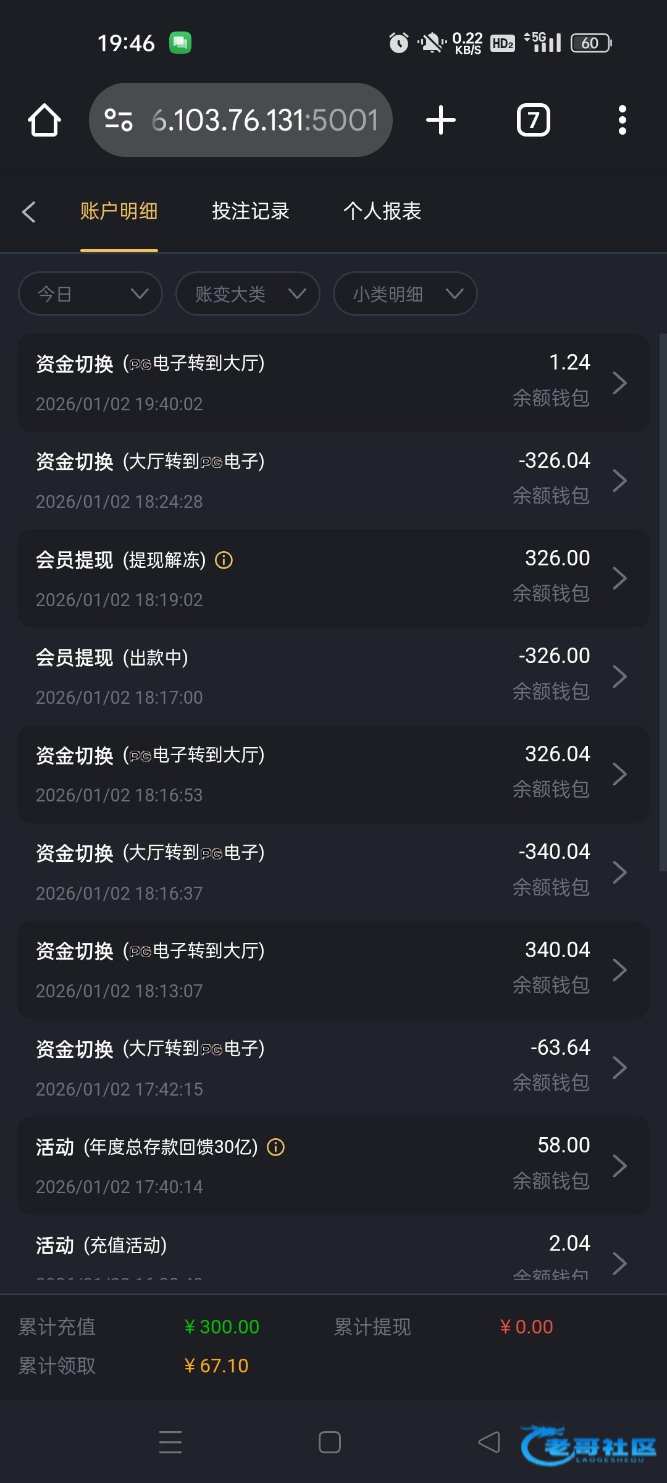View the 会员提现 出款中 record details
Image resolution: width=667 pixels, height=1483 pixels.
pos(333,676)
